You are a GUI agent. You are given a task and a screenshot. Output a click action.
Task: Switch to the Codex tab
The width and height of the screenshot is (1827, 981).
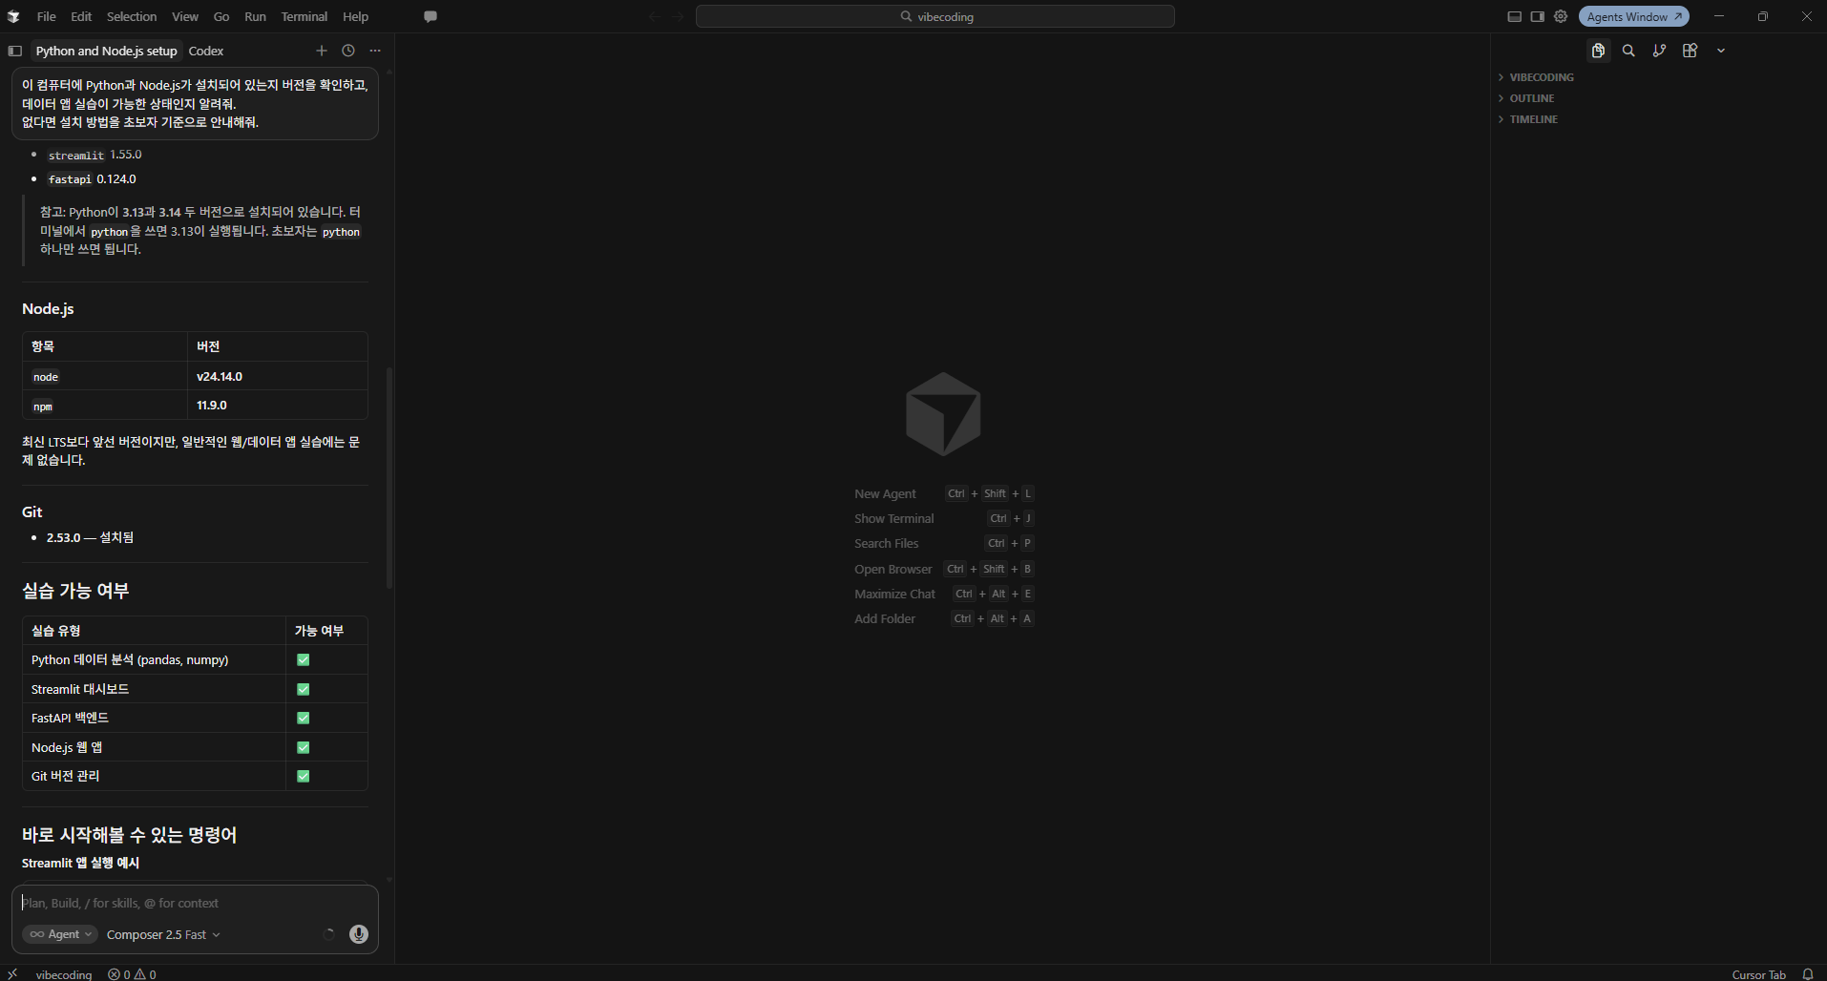(x=206, y=51)
